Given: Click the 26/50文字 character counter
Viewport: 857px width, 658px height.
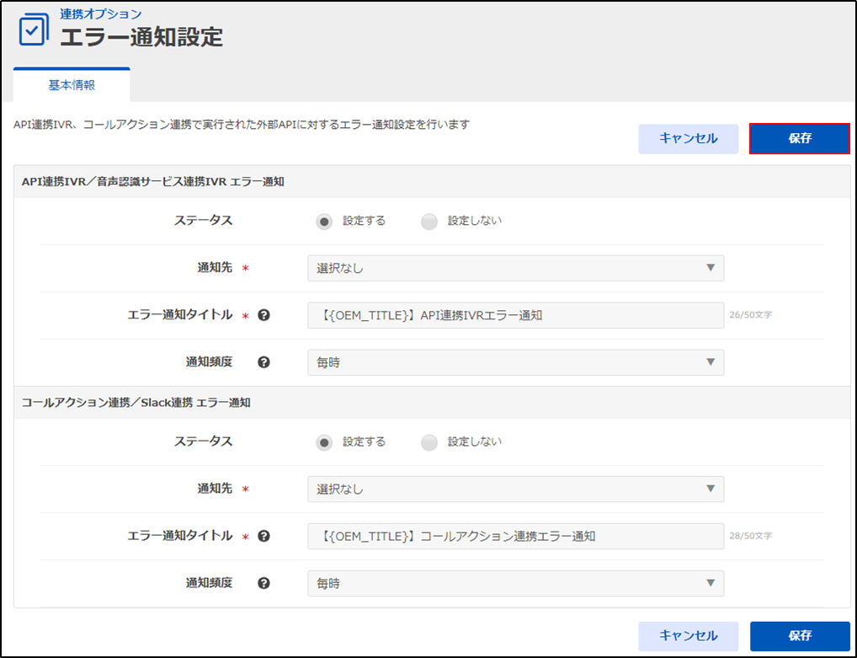Looking at the screenshot, I should pos(750,315).
